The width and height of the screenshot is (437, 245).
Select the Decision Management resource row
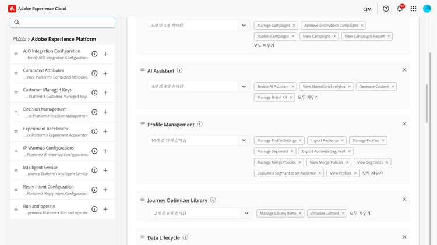click(62, 112)
